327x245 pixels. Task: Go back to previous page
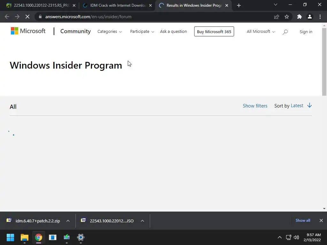coord(7,17)
